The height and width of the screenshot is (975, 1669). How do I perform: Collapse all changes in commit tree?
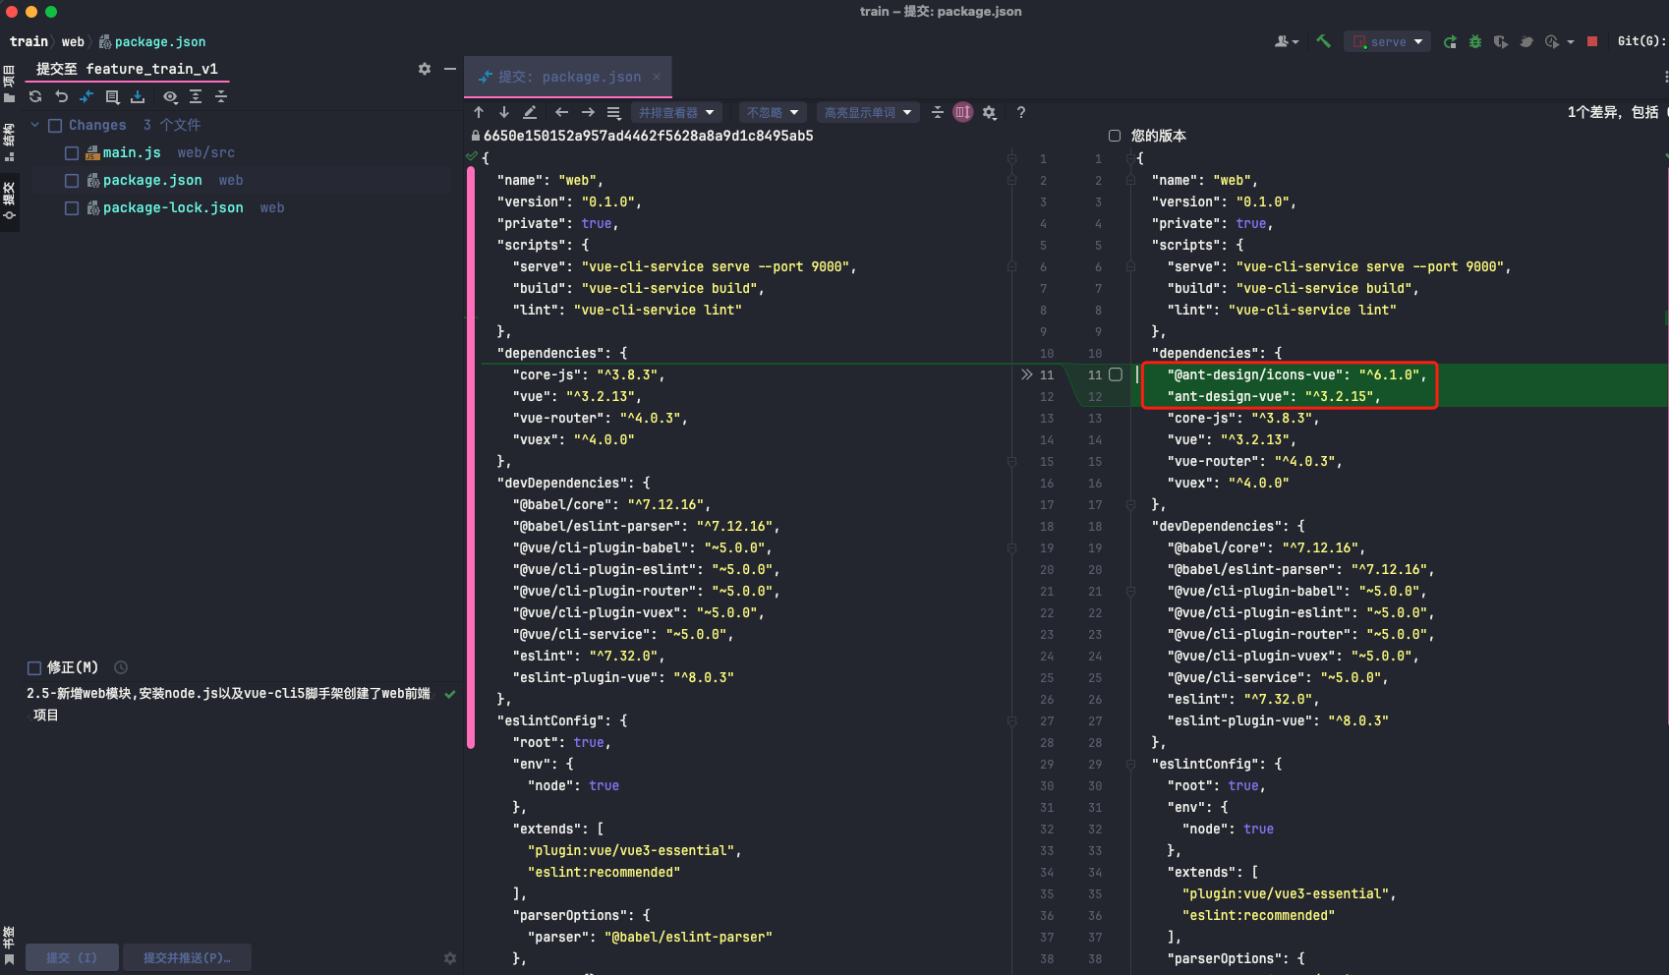221,96
